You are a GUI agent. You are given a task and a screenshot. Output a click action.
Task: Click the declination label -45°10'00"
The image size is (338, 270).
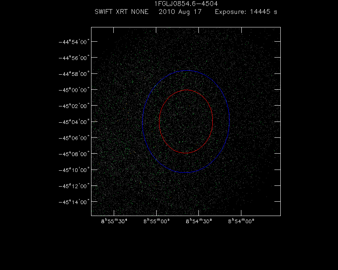point(74,170)
